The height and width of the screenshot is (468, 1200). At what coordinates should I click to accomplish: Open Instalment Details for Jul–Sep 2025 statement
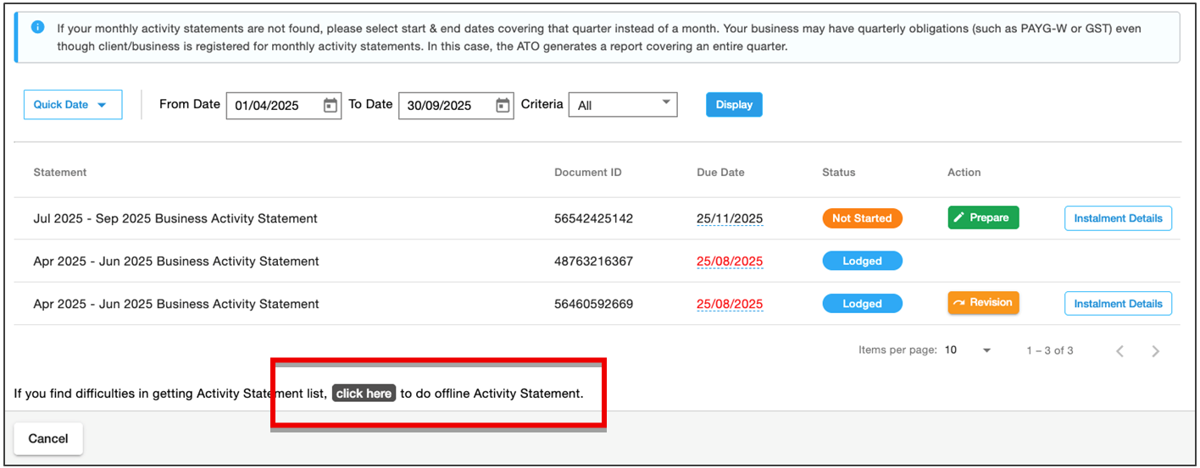click(x=1118, y=218)
